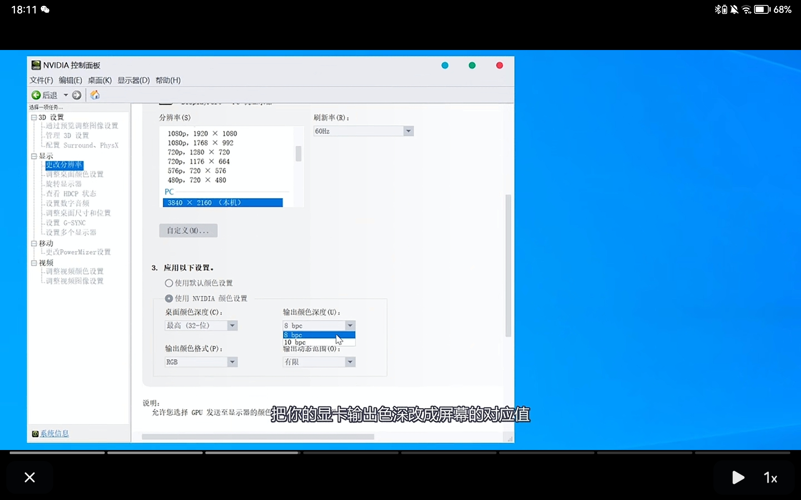This screenshot has height=500, width=801.
Task: Click the 自定义(M)... button
Action: click(x=188, y=231)
